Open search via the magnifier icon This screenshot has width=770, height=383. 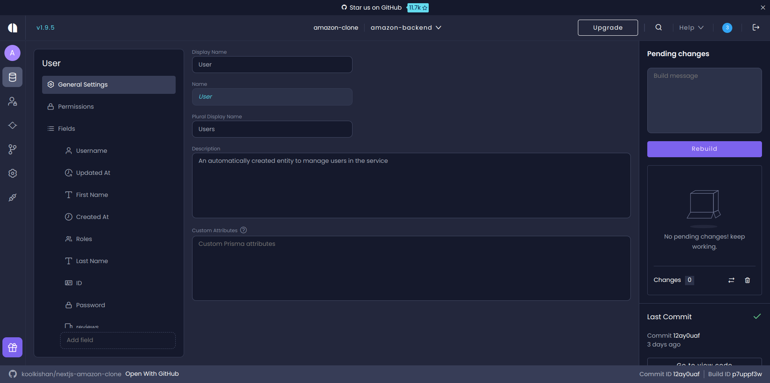[x=658, y=27]
